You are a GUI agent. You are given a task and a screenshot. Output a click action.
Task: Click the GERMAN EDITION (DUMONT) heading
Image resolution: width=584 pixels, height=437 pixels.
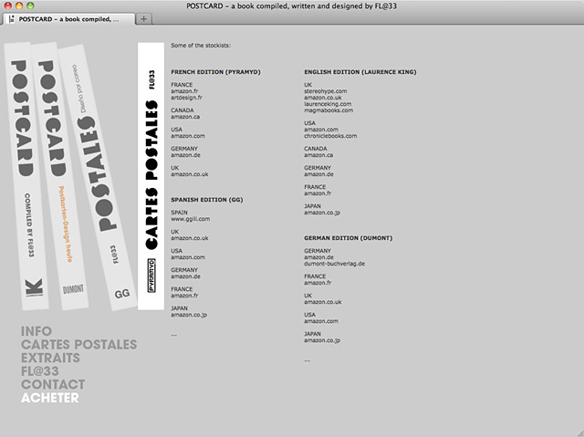(x=349, y=238)
